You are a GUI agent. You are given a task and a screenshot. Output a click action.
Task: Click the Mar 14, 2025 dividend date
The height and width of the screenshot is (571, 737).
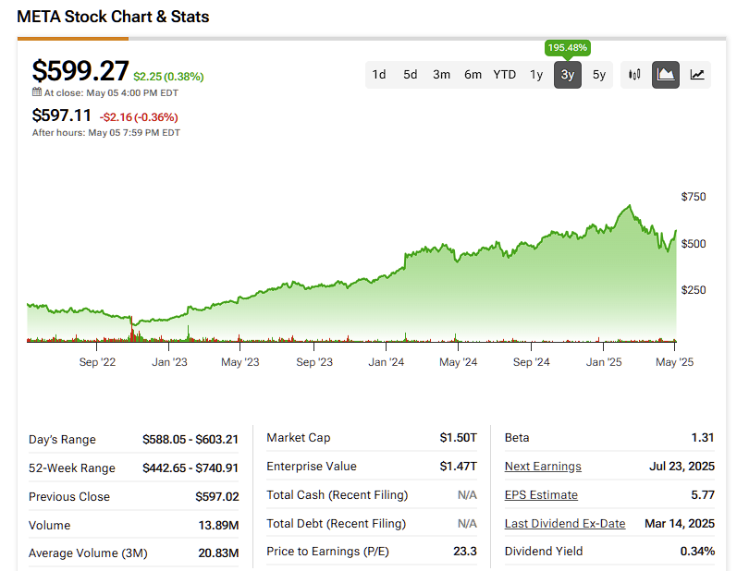[680, 524]
